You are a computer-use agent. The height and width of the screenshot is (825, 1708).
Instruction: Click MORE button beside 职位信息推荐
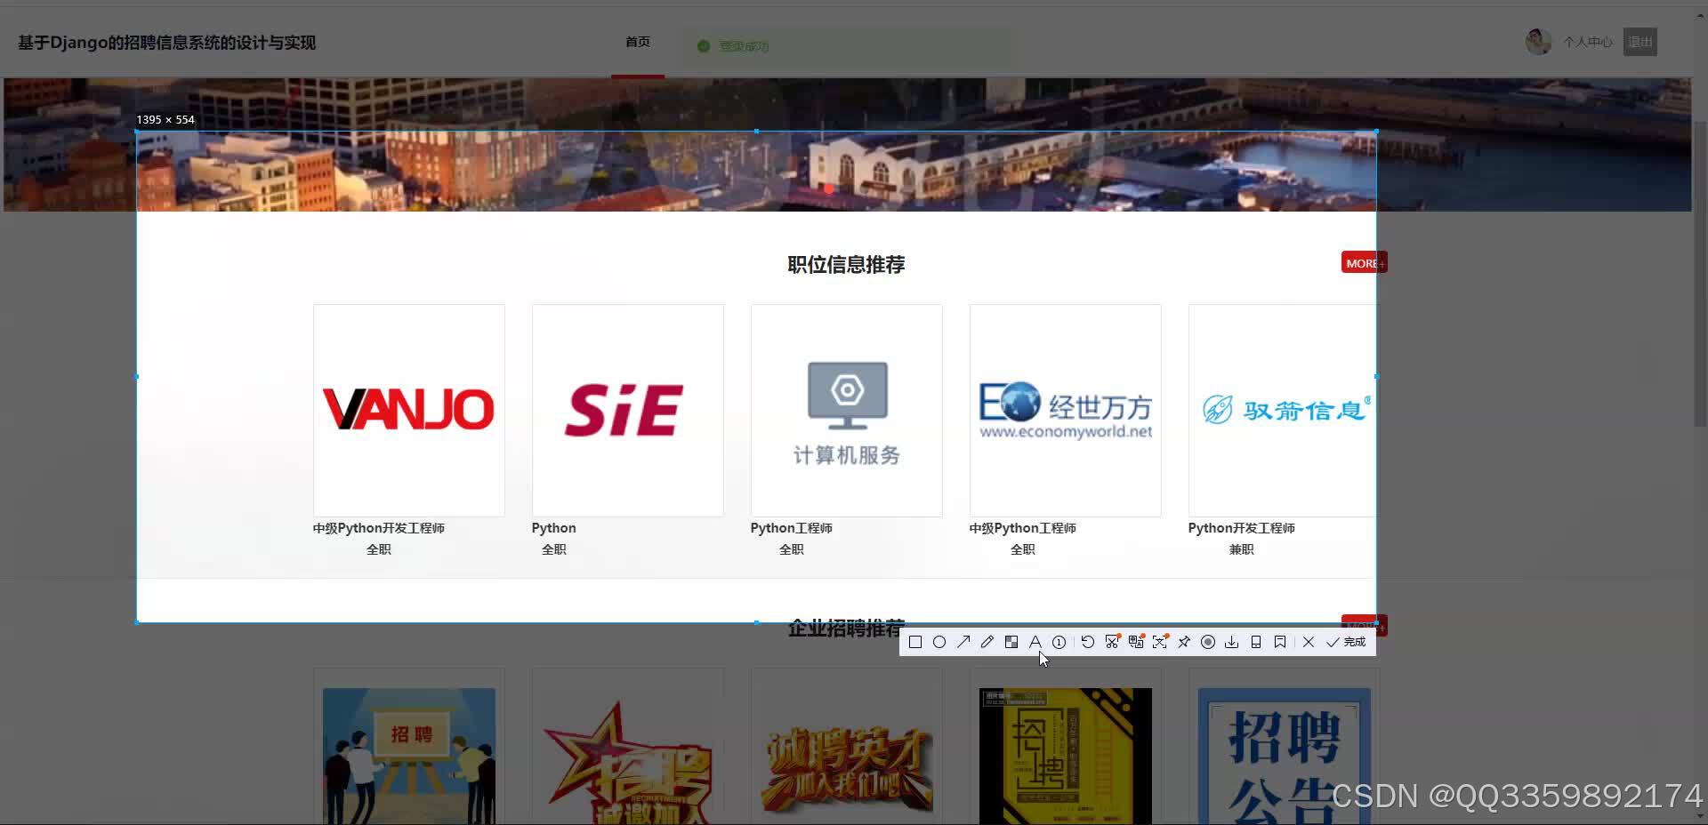tap(1364, 263)
